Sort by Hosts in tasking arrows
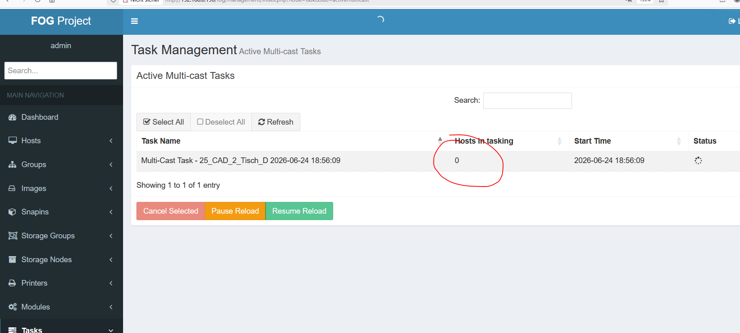This screenshot has height=333, width=740. (559, 141)
